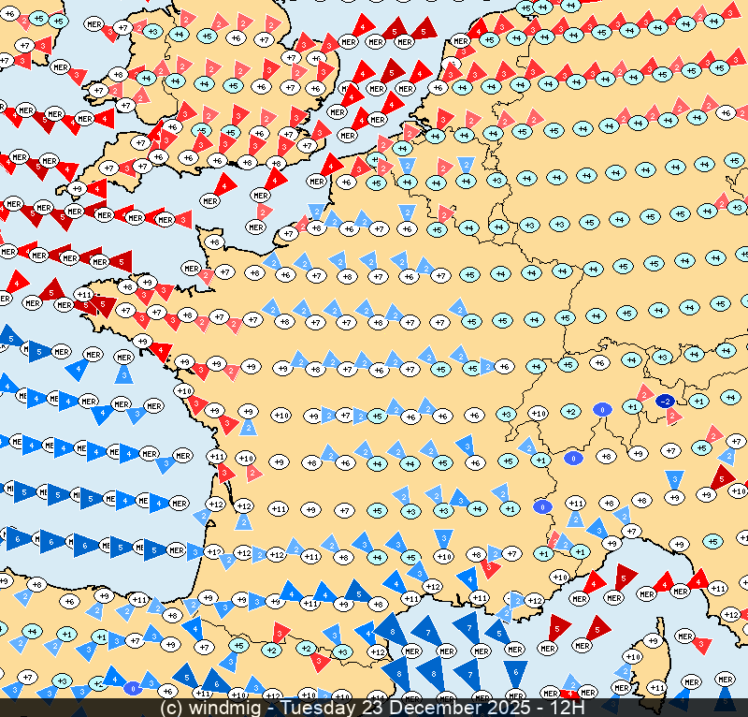The width and height of the screenshot is (748, 717).
Task: Click the blue 0 marker in northern Spain
Action: [133, 688]
